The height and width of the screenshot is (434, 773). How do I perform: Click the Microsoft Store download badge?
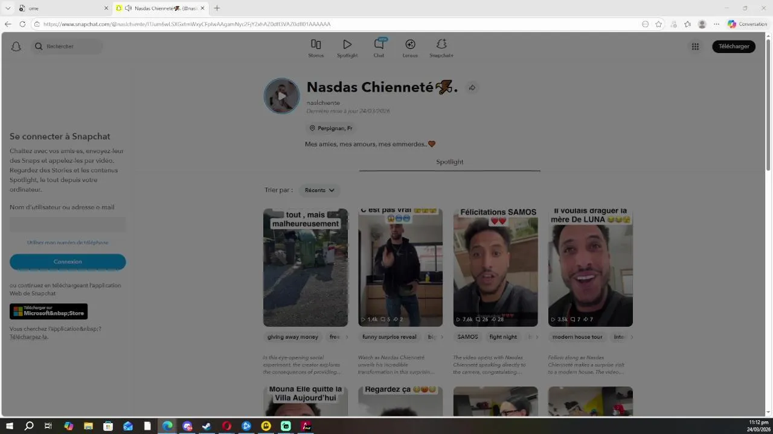(48, 312)
